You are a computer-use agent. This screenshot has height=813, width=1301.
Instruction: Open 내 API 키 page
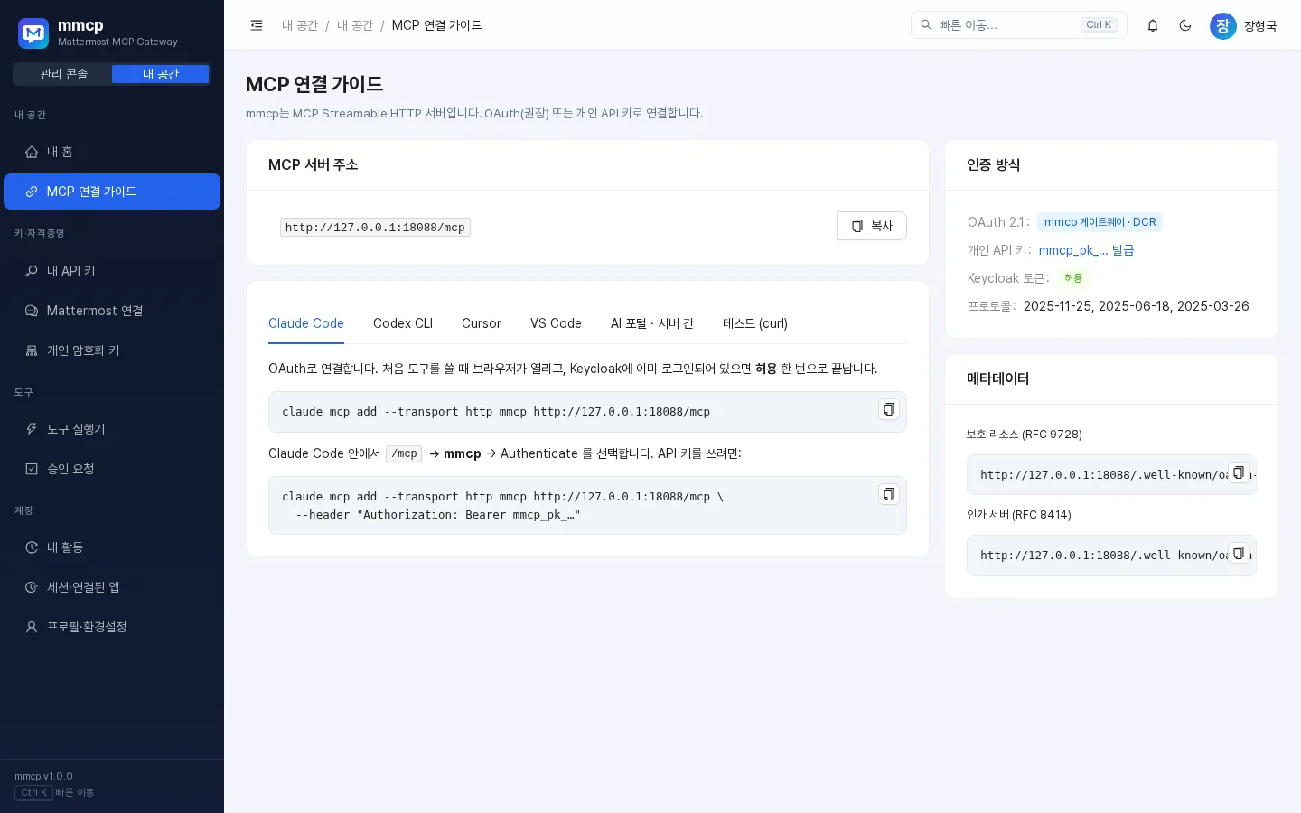112,271
